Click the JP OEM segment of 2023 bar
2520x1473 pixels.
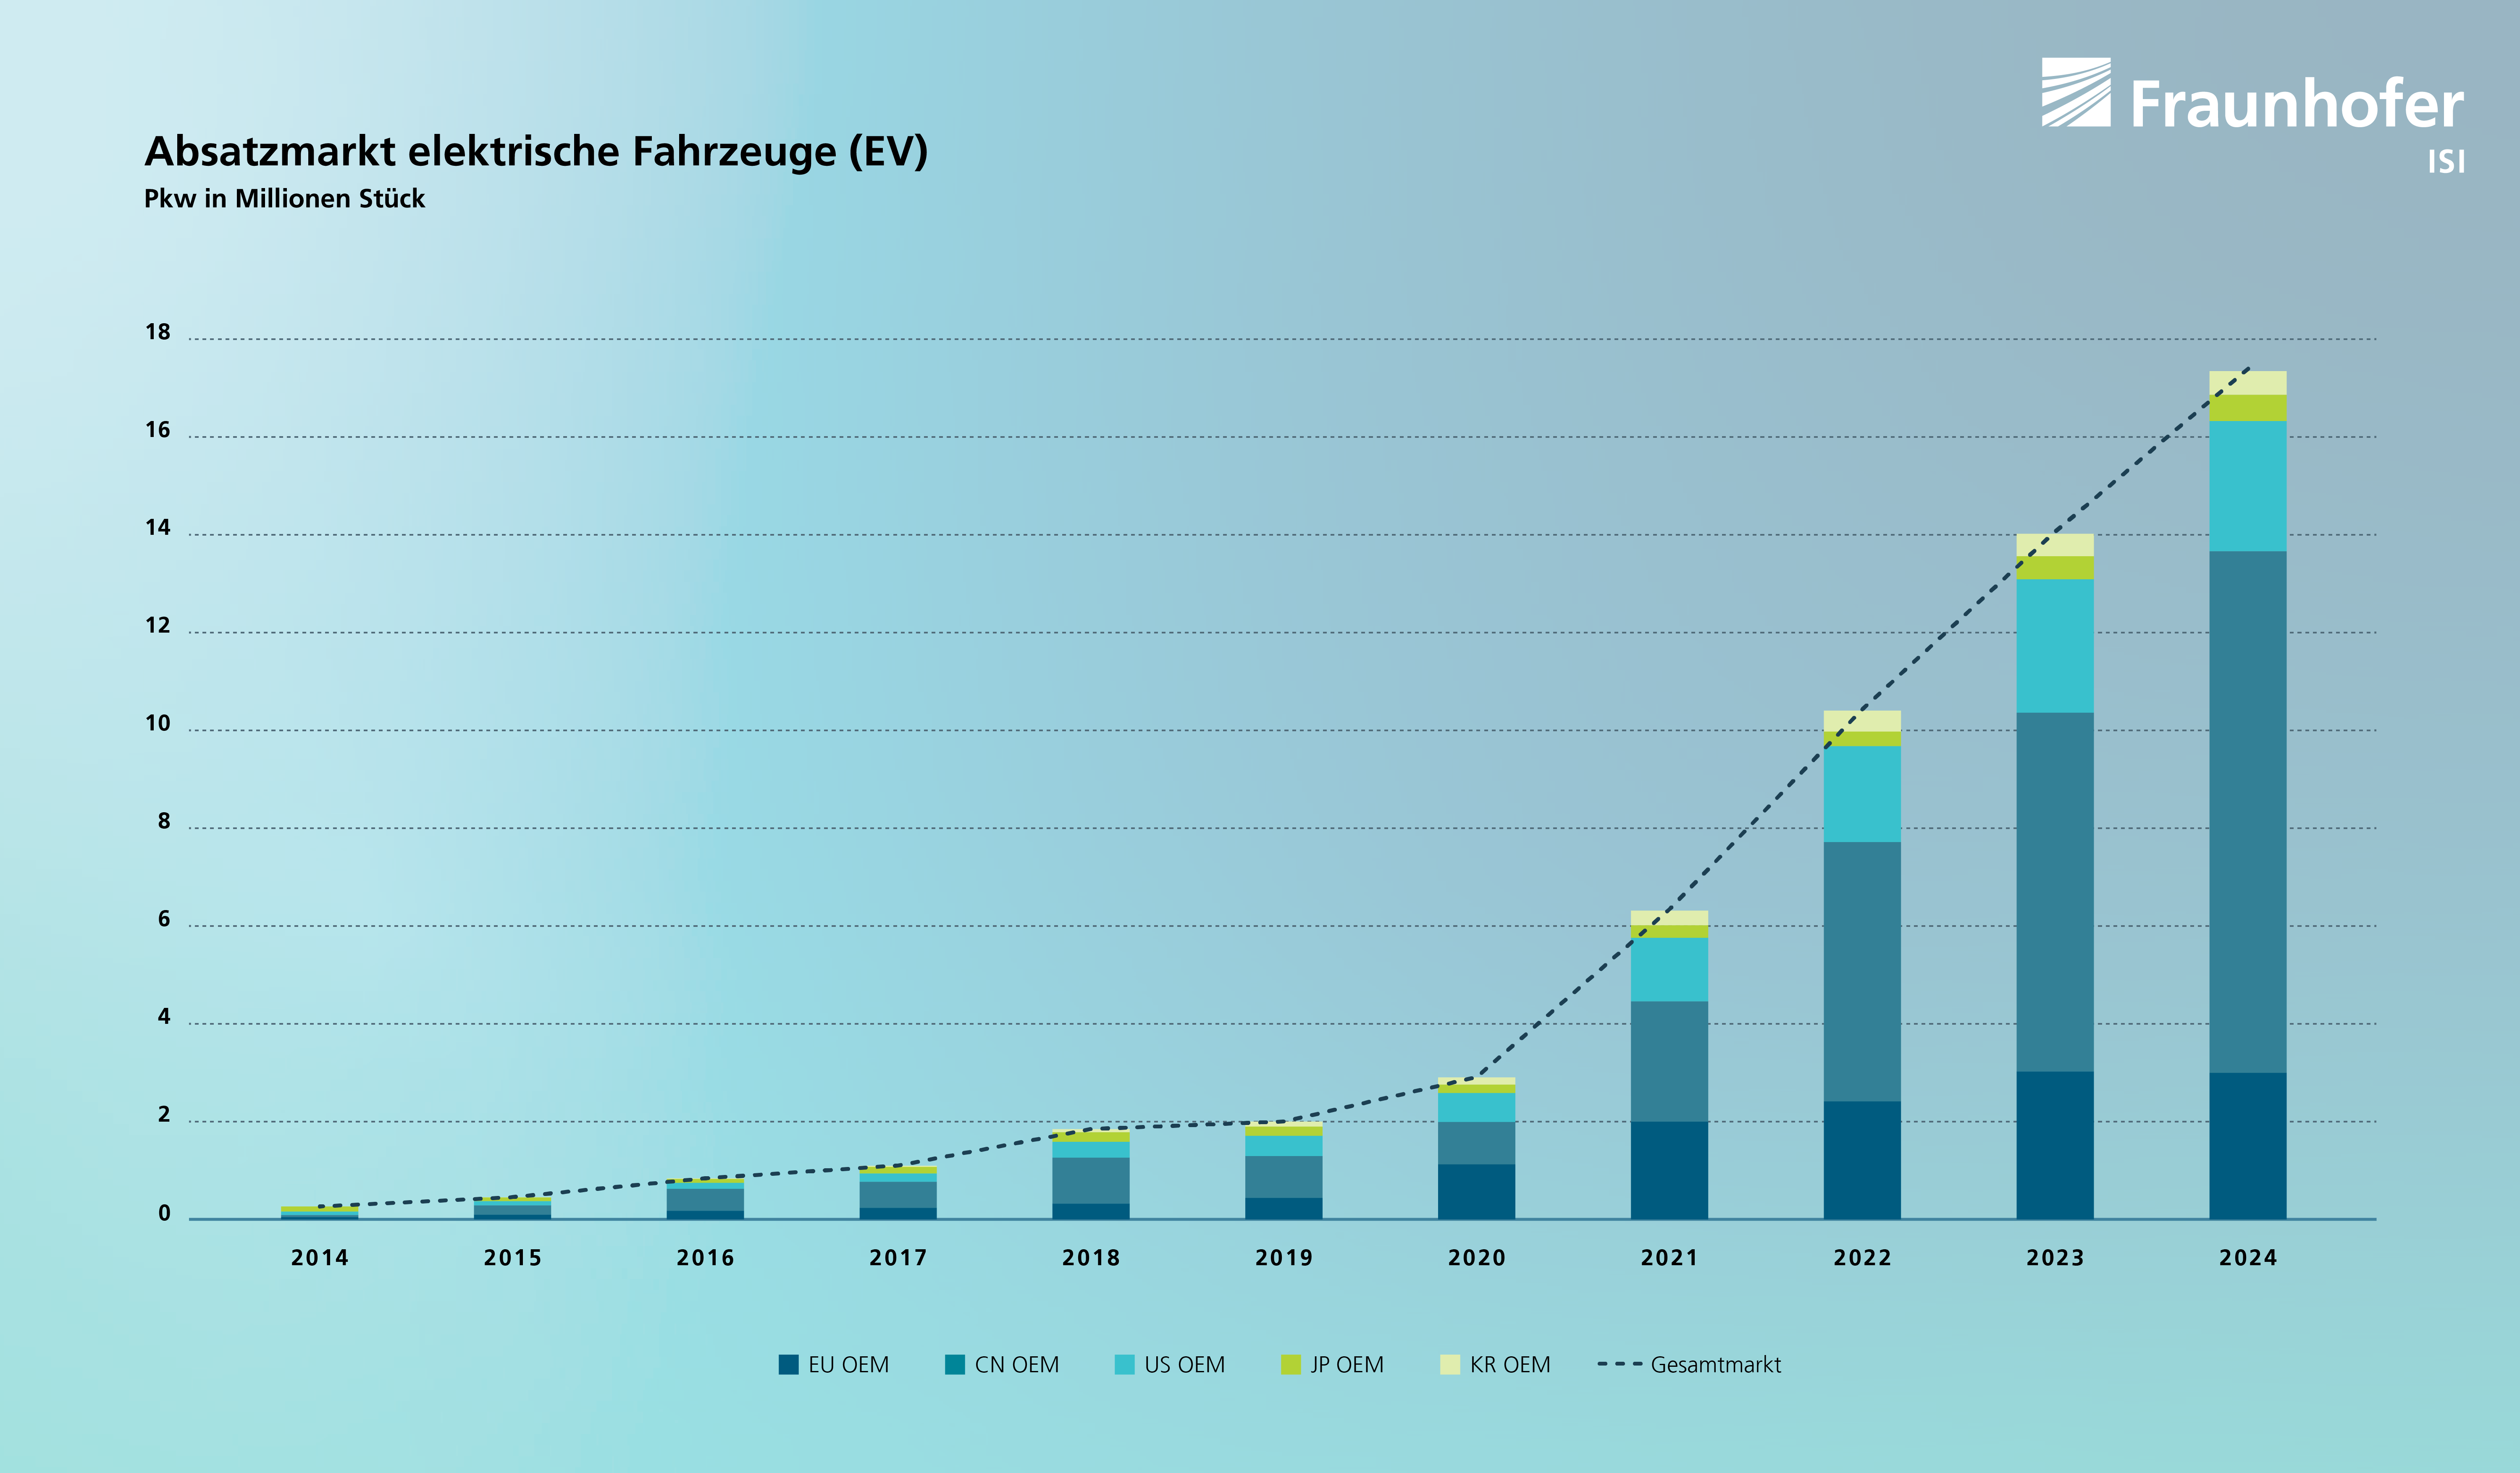coord(2054,568)
